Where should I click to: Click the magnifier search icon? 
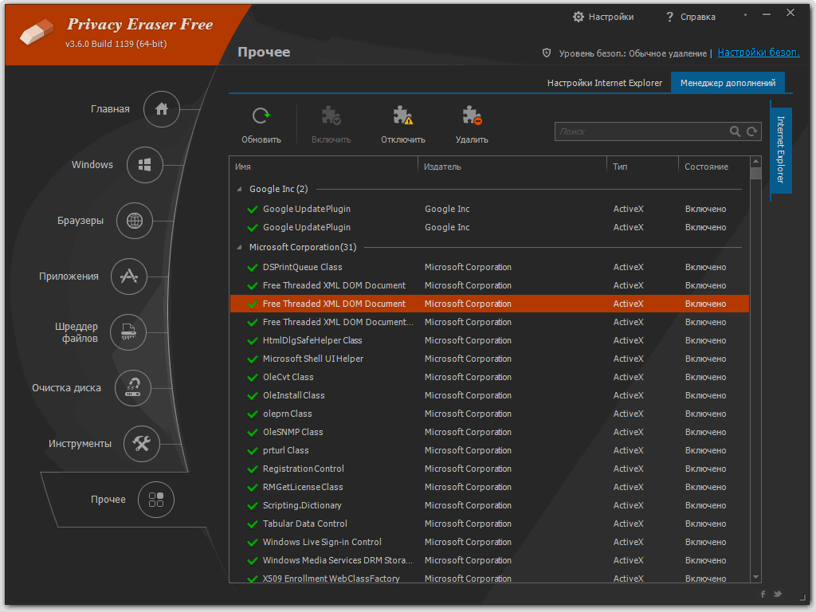pos(735,131)
